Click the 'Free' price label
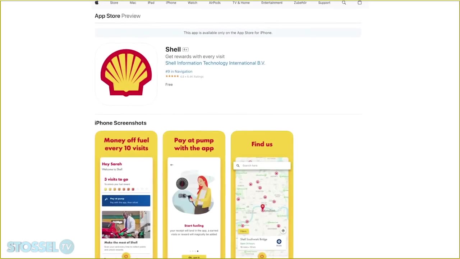 click(169, 85)
